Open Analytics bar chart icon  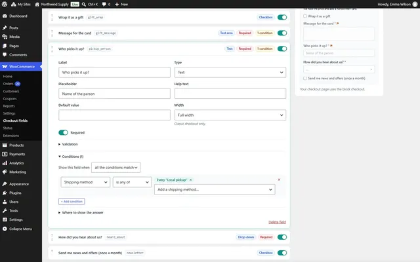(5, 163)
